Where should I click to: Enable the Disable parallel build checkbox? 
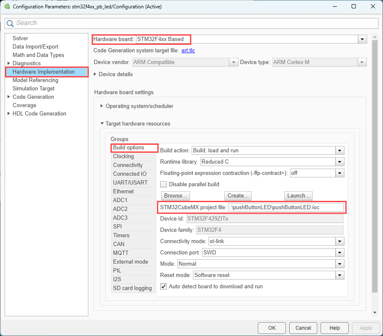164,184
